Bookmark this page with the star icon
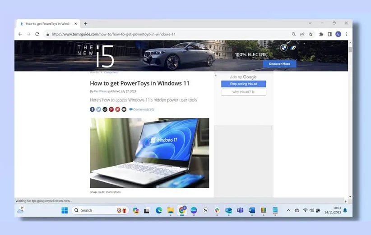371x235 pixels. [x=311, y=34]
